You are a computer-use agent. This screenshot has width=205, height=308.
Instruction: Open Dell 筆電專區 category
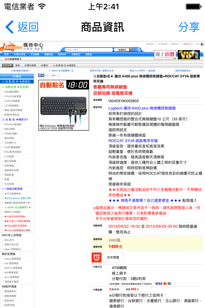(12, 263)
